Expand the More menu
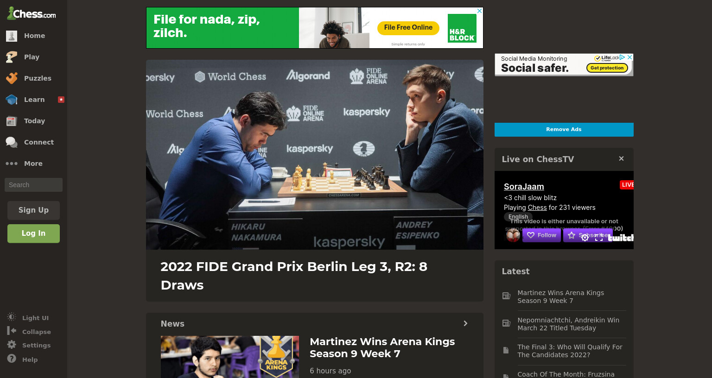712x378 pixels. coord(33,164)
